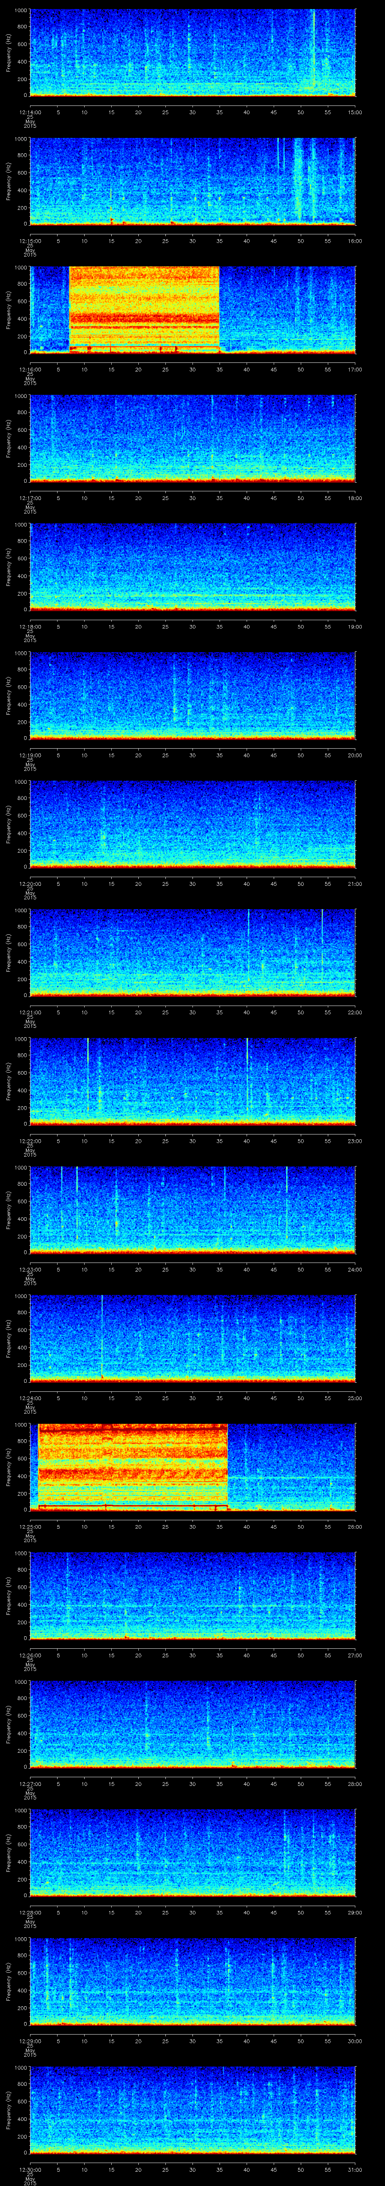Click the Frequency (Hz) axis label of the top spectrogram

[9, 53]
